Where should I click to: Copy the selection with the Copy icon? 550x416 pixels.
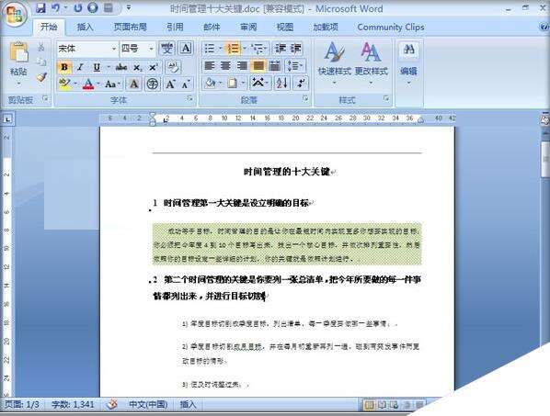[x=41, y=62]
